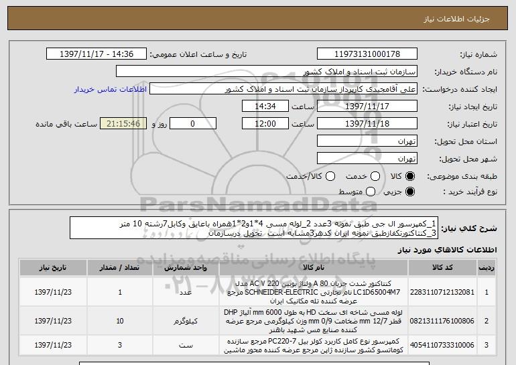Click the public announcement date field 14:36

pyautogui.click(x=96, y=54)
